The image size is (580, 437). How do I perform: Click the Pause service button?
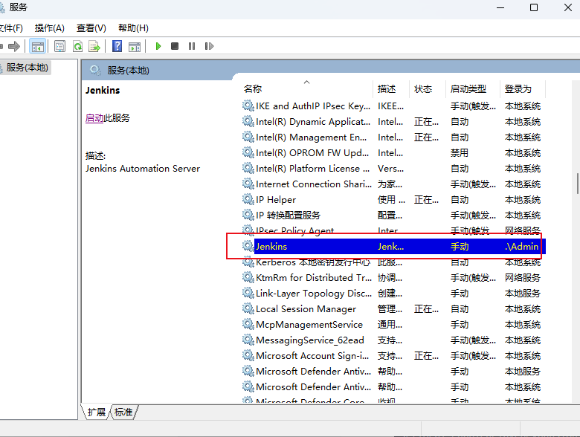[x=192, y=46]
